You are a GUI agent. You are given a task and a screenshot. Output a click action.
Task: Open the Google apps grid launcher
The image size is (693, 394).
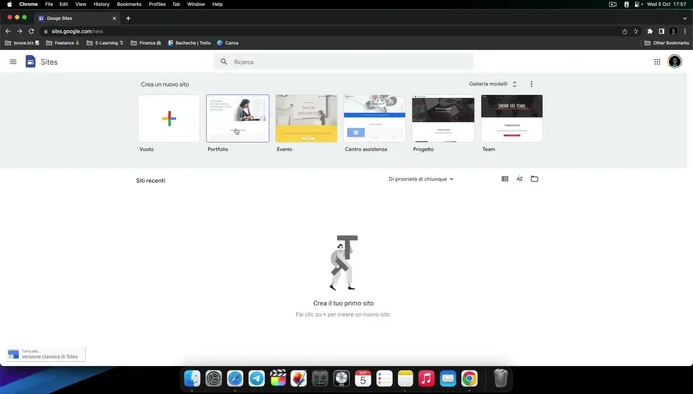point(657,62)
